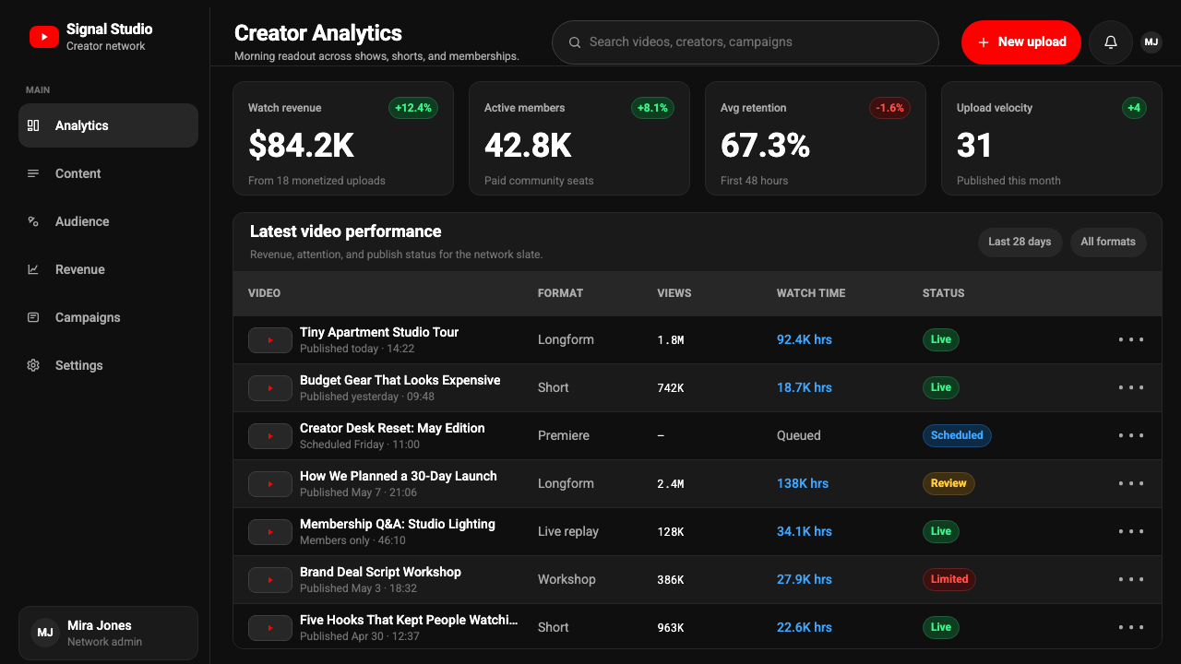The width and height of the screenshot is (1181, 664).
Task: Click the Active members 42.8K card
Action: tap(579, 138)
